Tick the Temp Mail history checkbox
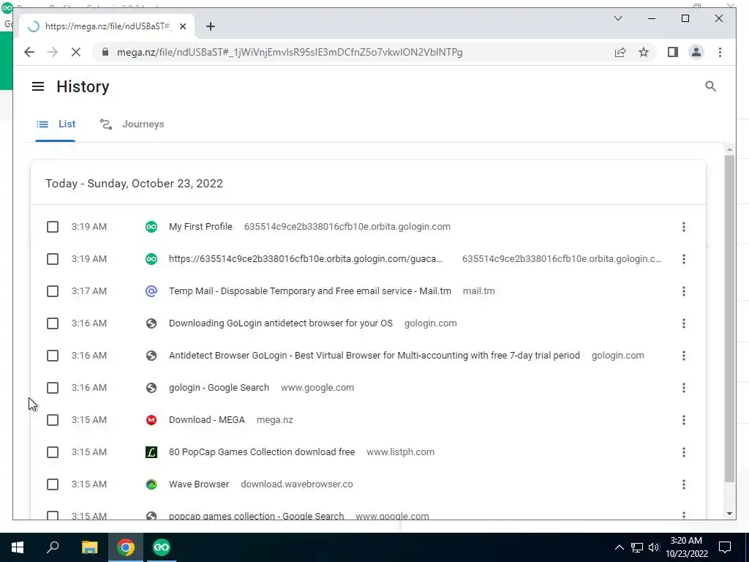 (x=53, y=291)
